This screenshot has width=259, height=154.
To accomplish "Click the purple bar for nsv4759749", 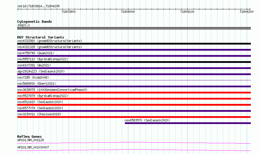I will (134, 56).
